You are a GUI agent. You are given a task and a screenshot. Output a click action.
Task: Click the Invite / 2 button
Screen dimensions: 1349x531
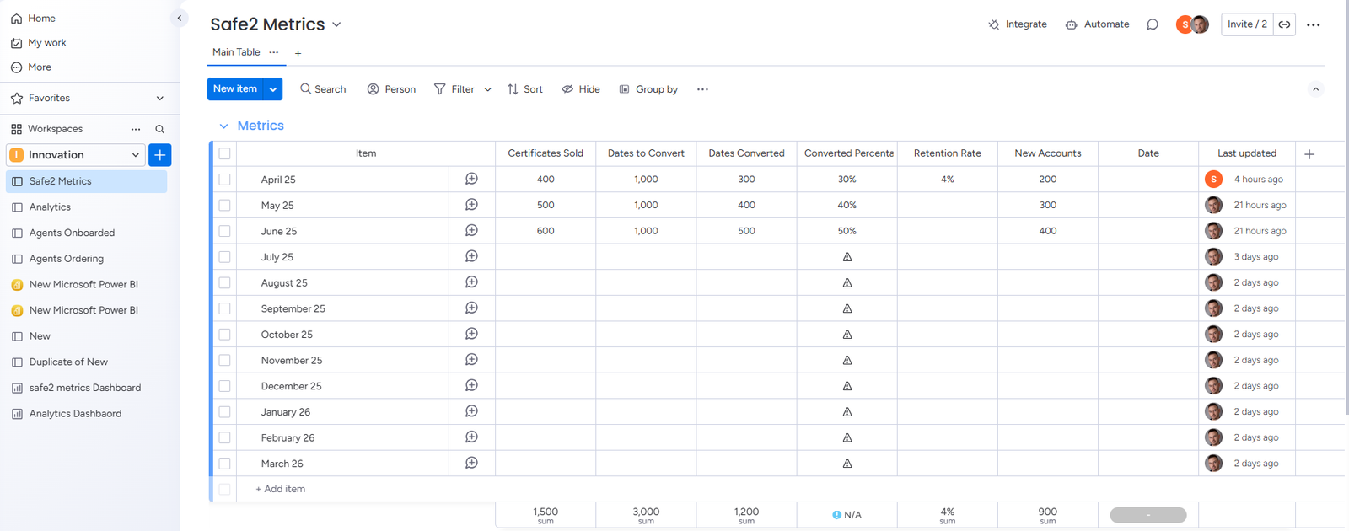coord(1247,24)
